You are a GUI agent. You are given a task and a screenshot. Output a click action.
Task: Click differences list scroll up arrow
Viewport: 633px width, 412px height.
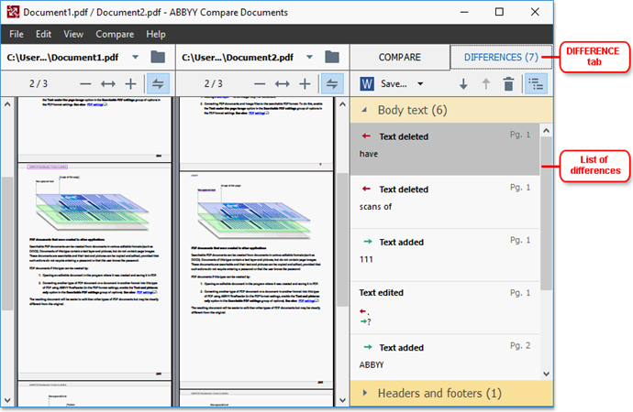tap(546, 130)
